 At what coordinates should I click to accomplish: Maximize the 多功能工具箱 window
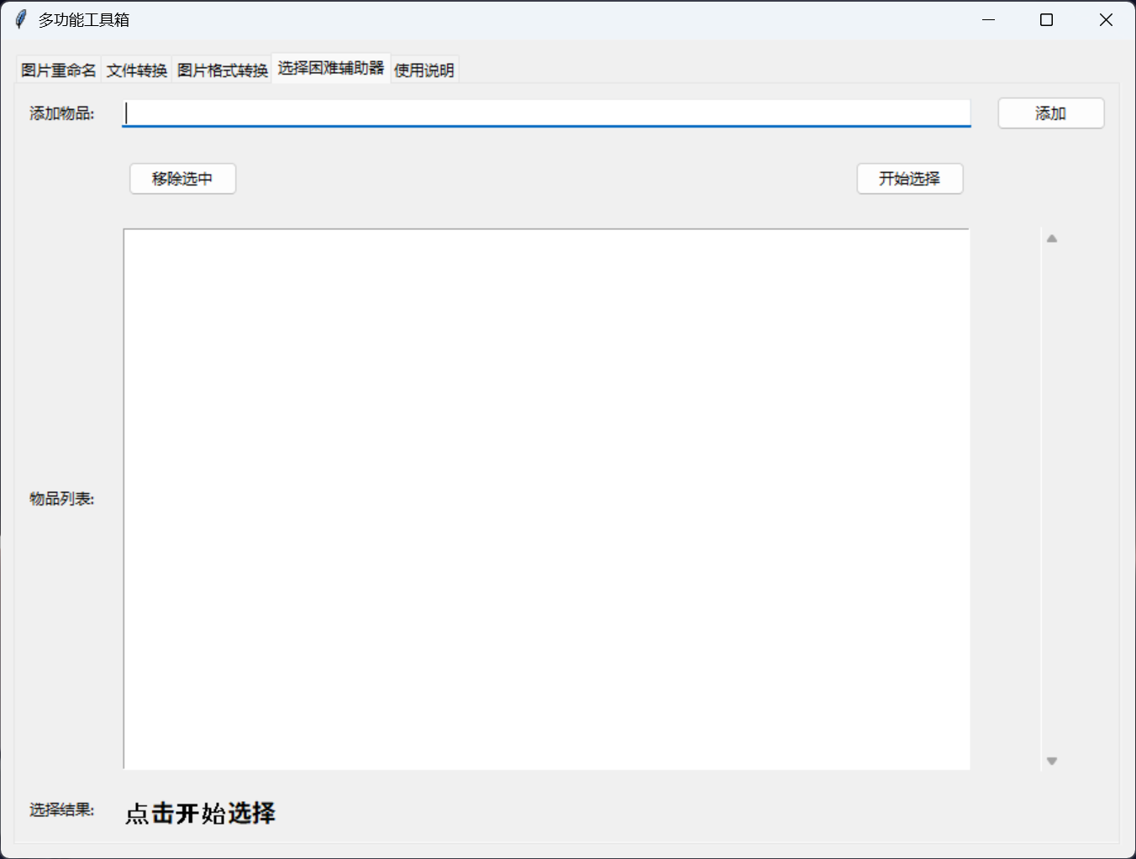[1046, 19]
